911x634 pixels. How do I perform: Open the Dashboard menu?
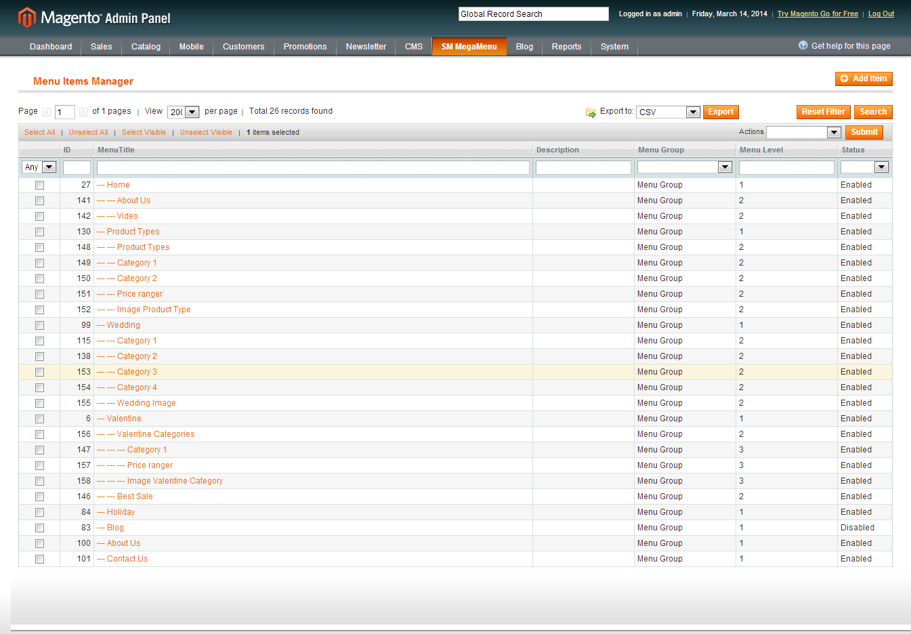point(51,47)
